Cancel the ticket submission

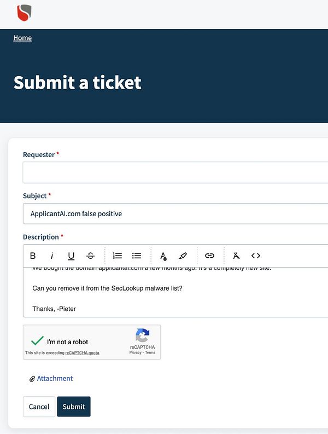point(39,407)
